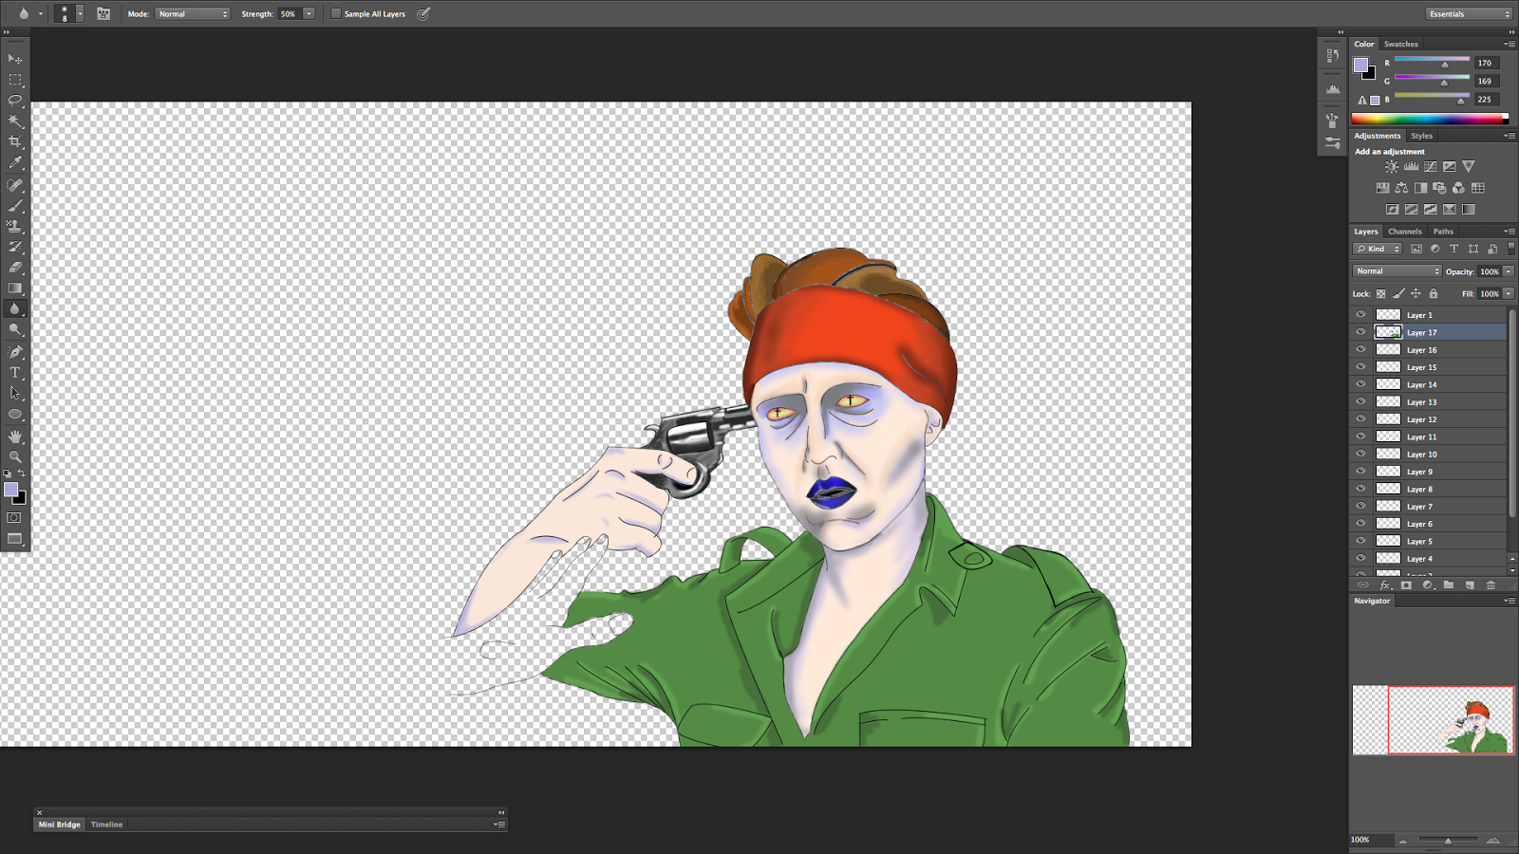Select the Blur tool in toolbox
Screen dimensions: 1519x854
pyautogui.click(x=15, y=308)
